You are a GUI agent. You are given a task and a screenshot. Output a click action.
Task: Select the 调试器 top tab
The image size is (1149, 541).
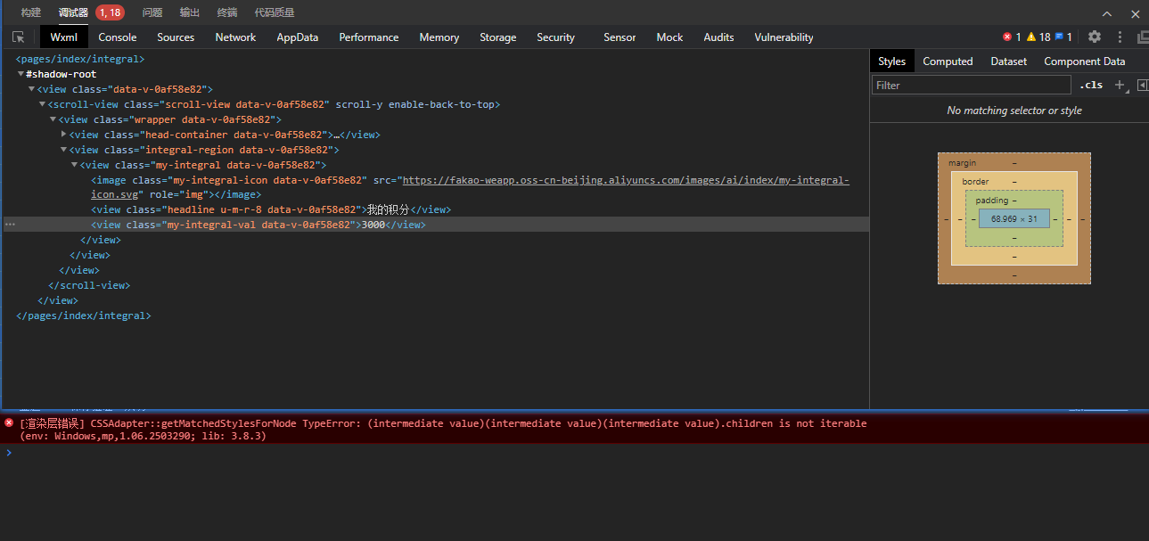coord(74,12)
